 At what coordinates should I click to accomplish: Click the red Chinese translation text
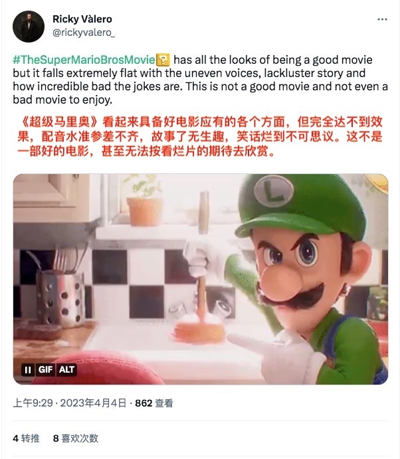coord(200,137)
